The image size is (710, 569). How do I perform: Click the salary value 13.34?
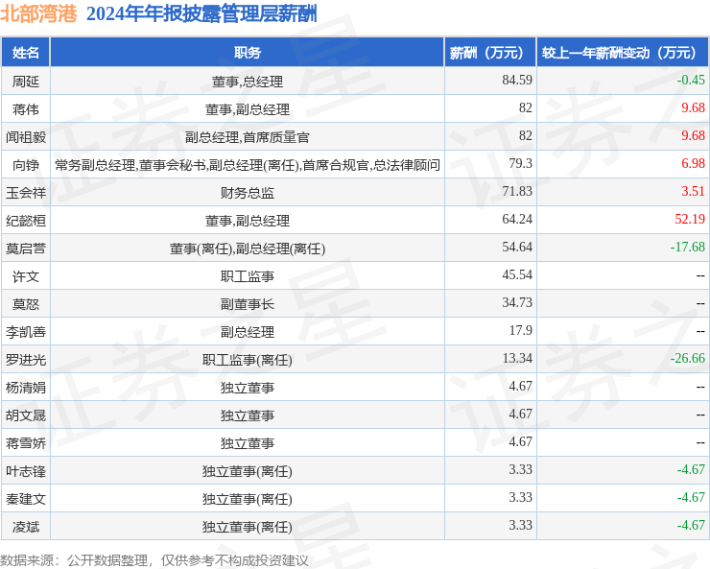pyautogui.click(x=517, y=359)
